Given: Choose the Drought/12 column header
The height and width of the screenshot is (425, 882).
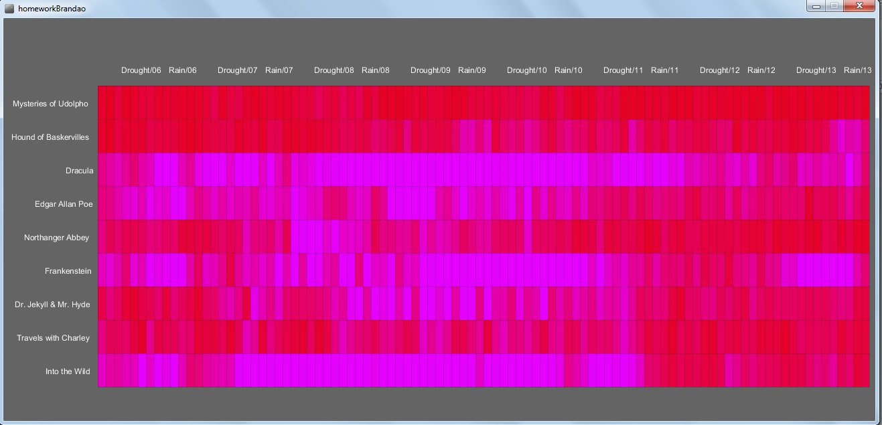Looking at the screenshot, I should pos(719,70).
